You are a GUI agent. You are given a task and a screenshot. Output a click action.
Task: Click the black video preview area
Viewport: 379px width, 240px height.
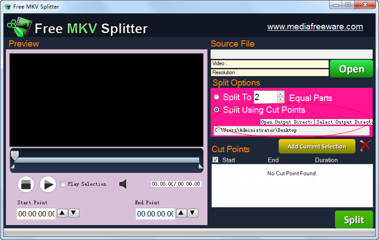pos(106,100)
